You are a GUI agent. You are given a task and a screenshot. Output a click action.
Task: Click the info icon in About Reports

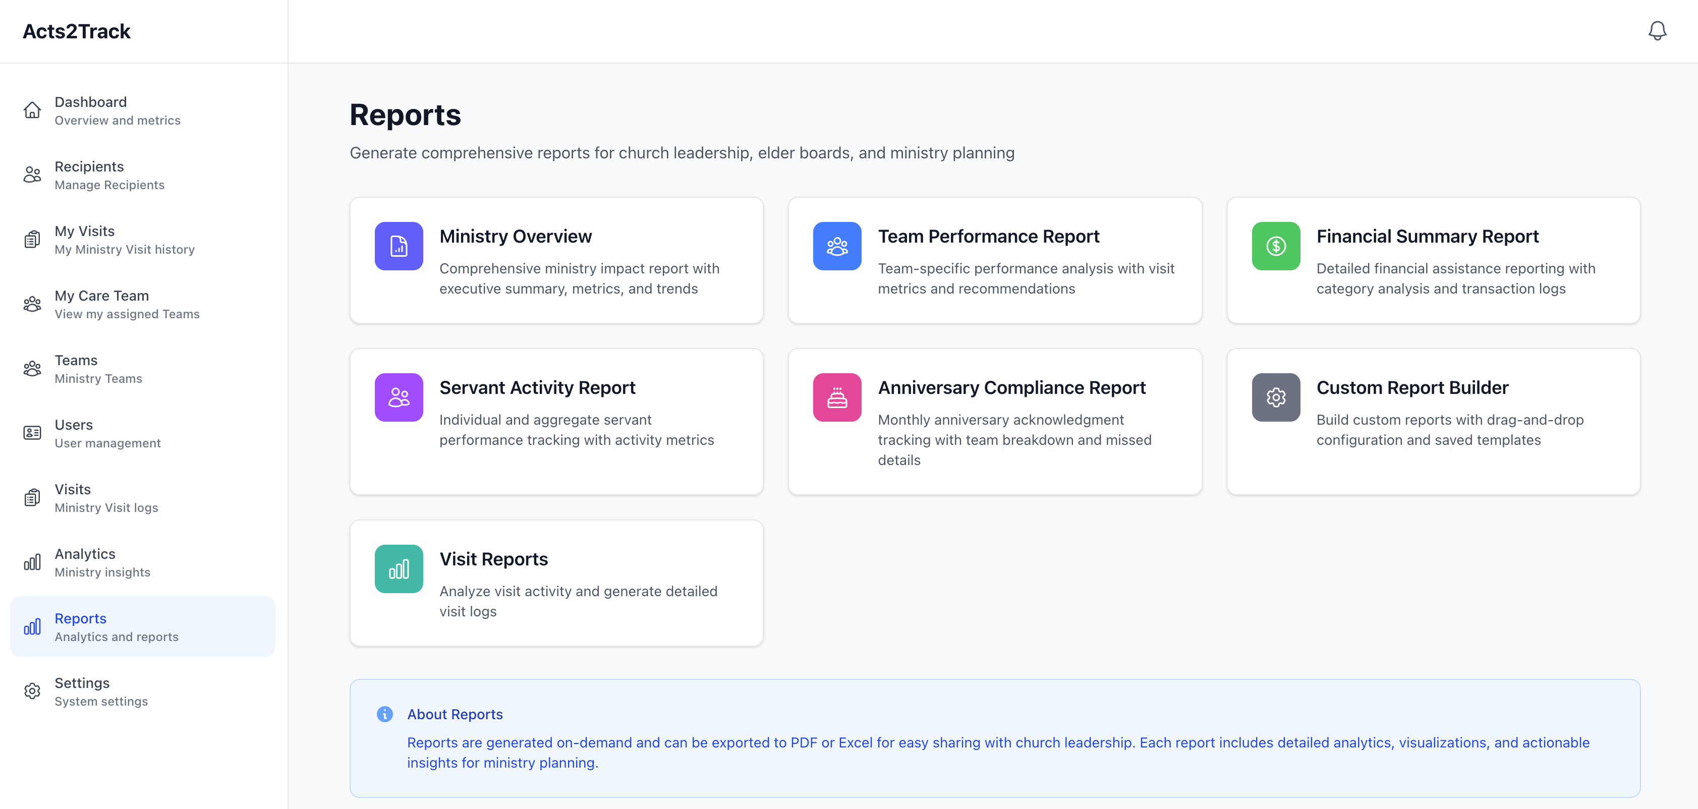coord(384,714)
